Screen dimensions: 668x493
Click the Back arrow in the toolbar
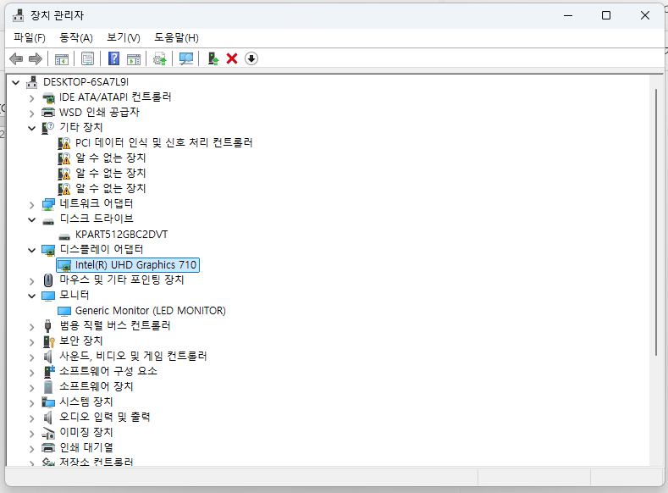click(x=15, y=58)
